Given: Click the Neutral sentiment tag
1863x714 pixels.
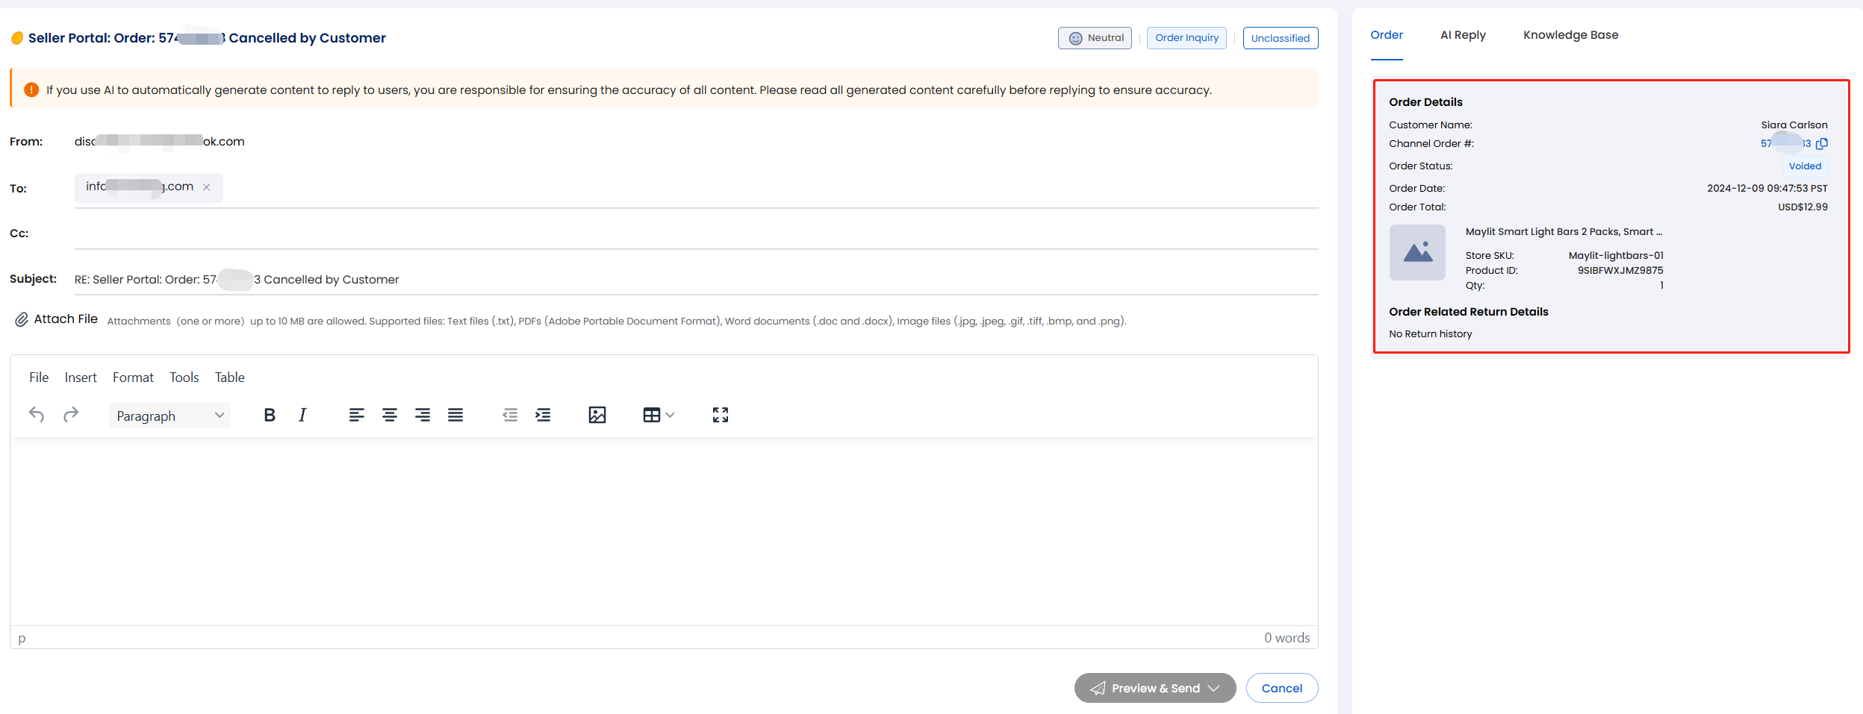Looking at the screenshot, I should click(1095, 38).
